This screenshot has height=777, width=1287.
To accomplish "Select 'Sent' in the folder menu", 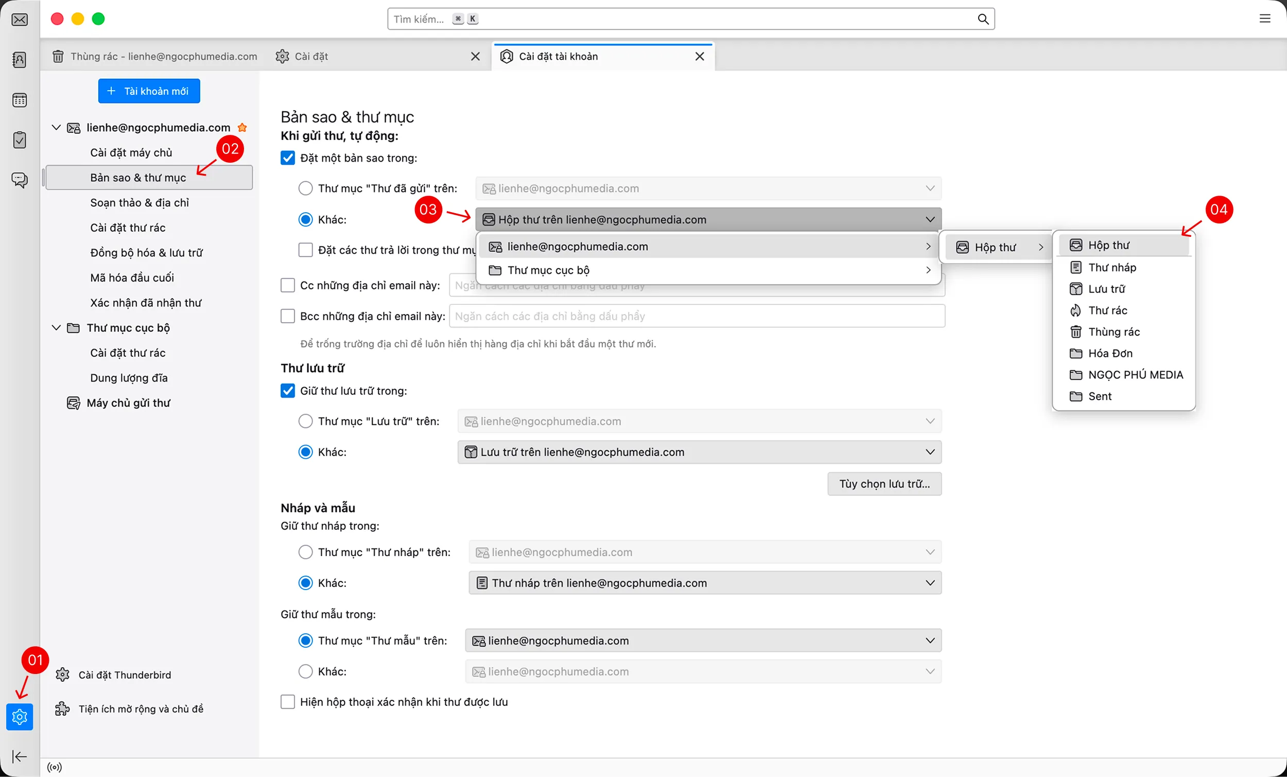I will (x=1101, y=396).
